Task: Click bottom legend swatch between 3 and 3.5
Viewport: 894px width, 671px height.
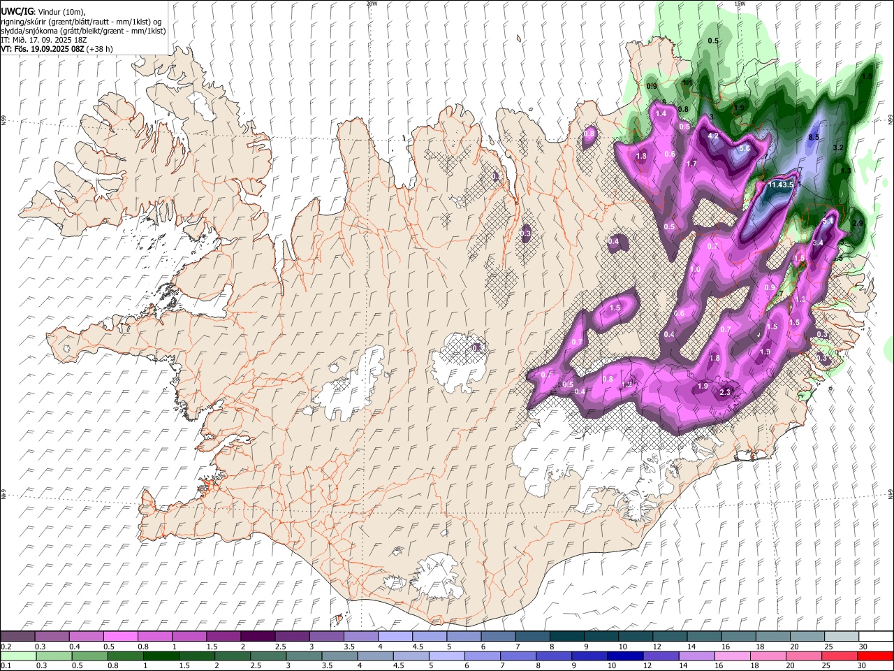Action: 303,656
